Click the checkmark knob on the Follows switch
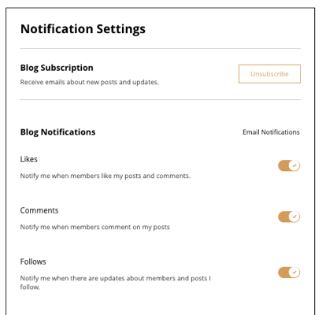The width and height of the screenshot is (322, 315). coord(294,272)
